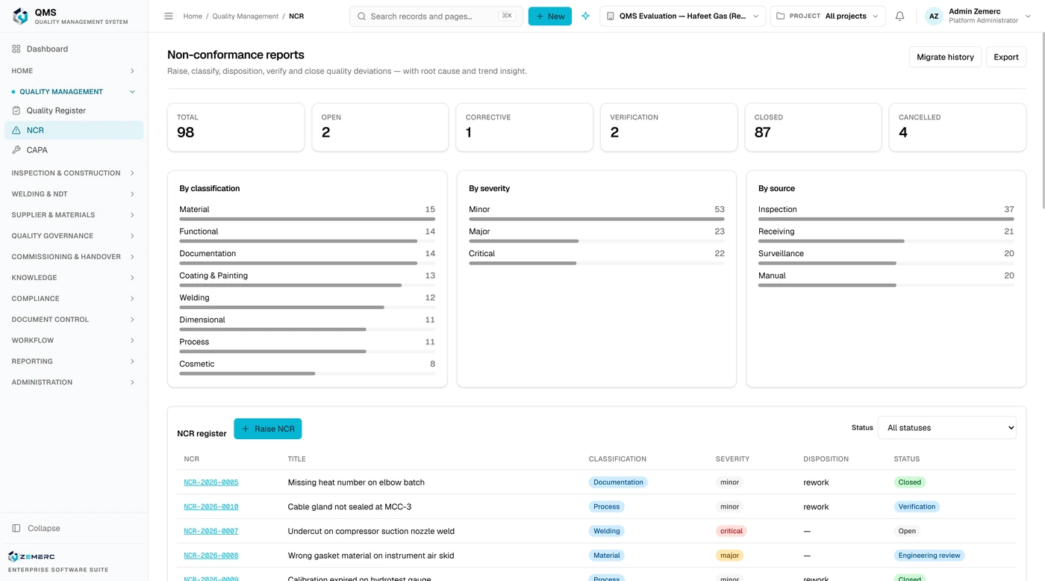Open the Project All projects dropdown
Image resolution: width=1045 pixels, height=581 pixels.
click(828, 16)
